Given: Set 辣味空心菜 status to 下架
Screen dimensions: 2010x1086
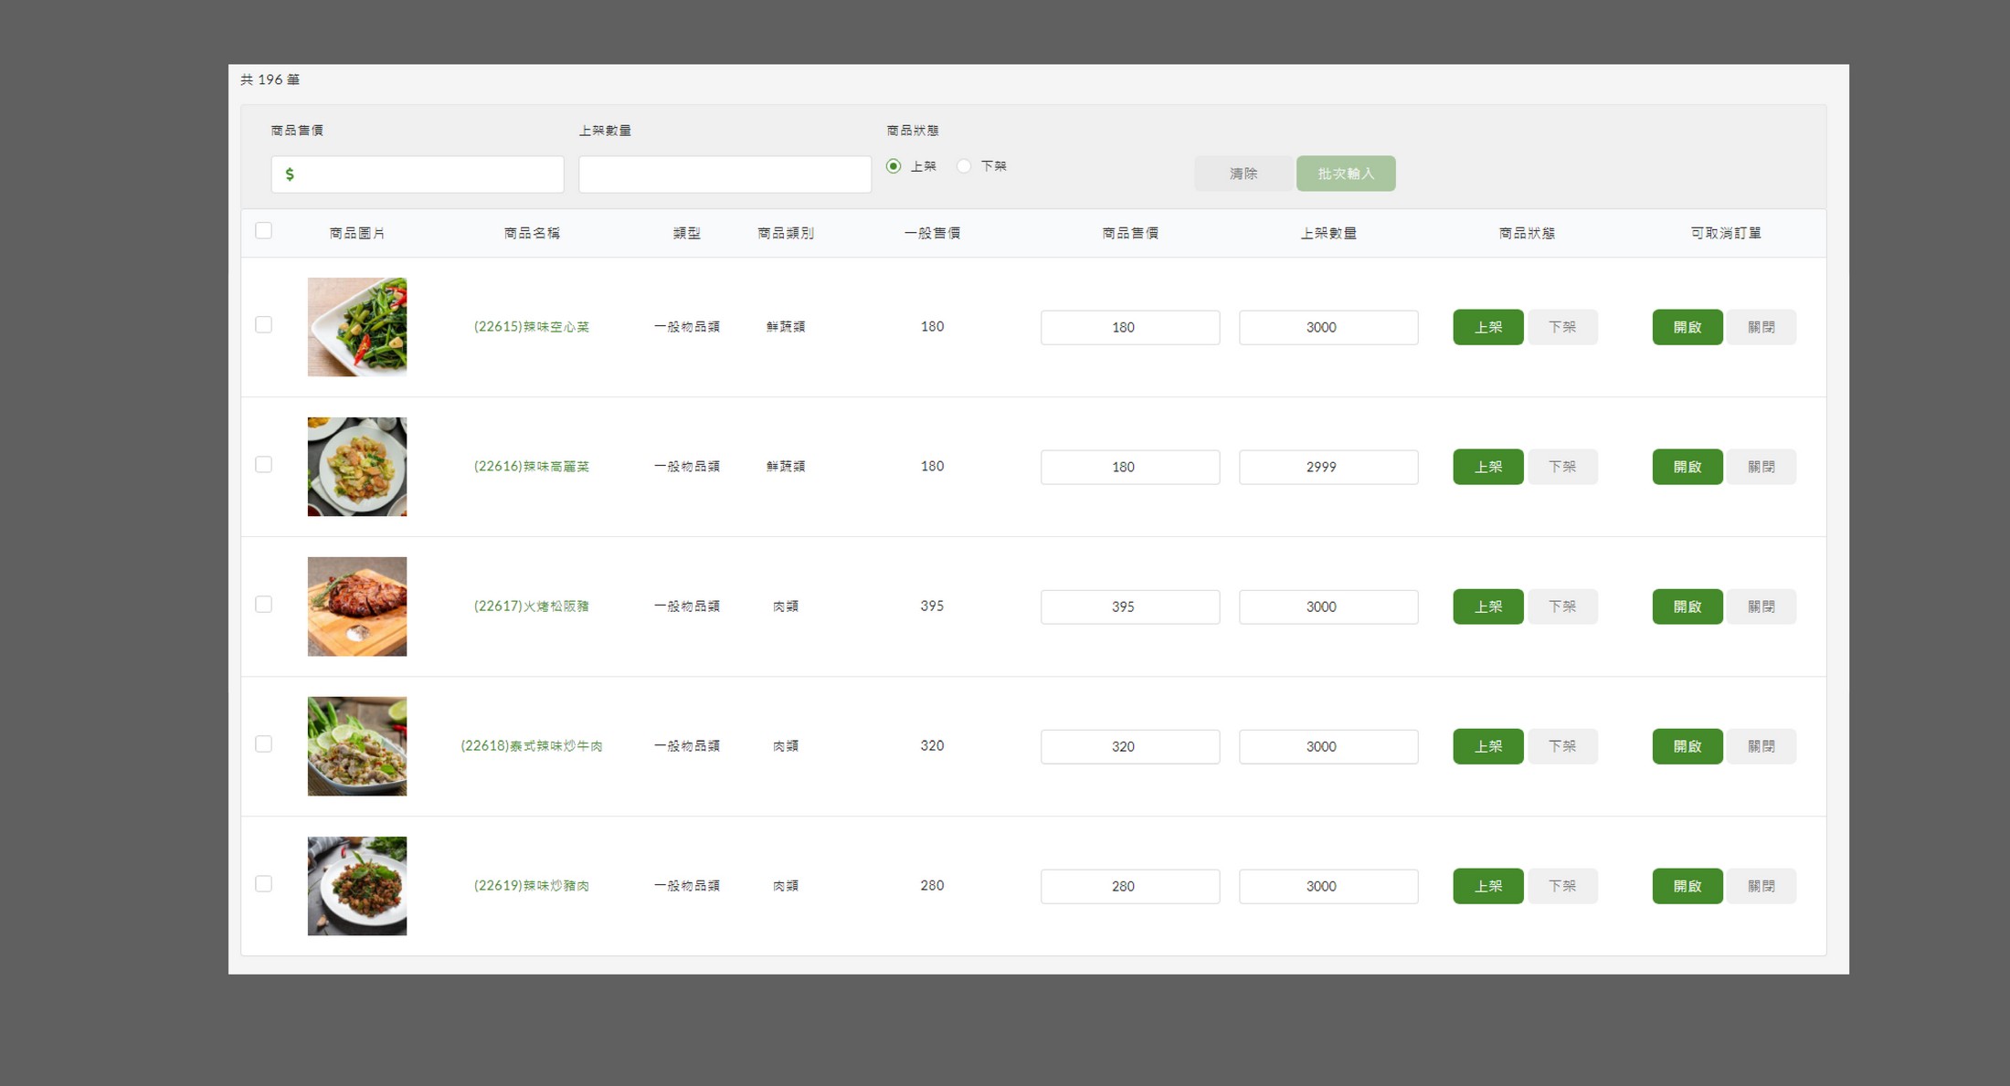Looking at the screenshot, I should pyautogui.click(x=1562, y=327).
